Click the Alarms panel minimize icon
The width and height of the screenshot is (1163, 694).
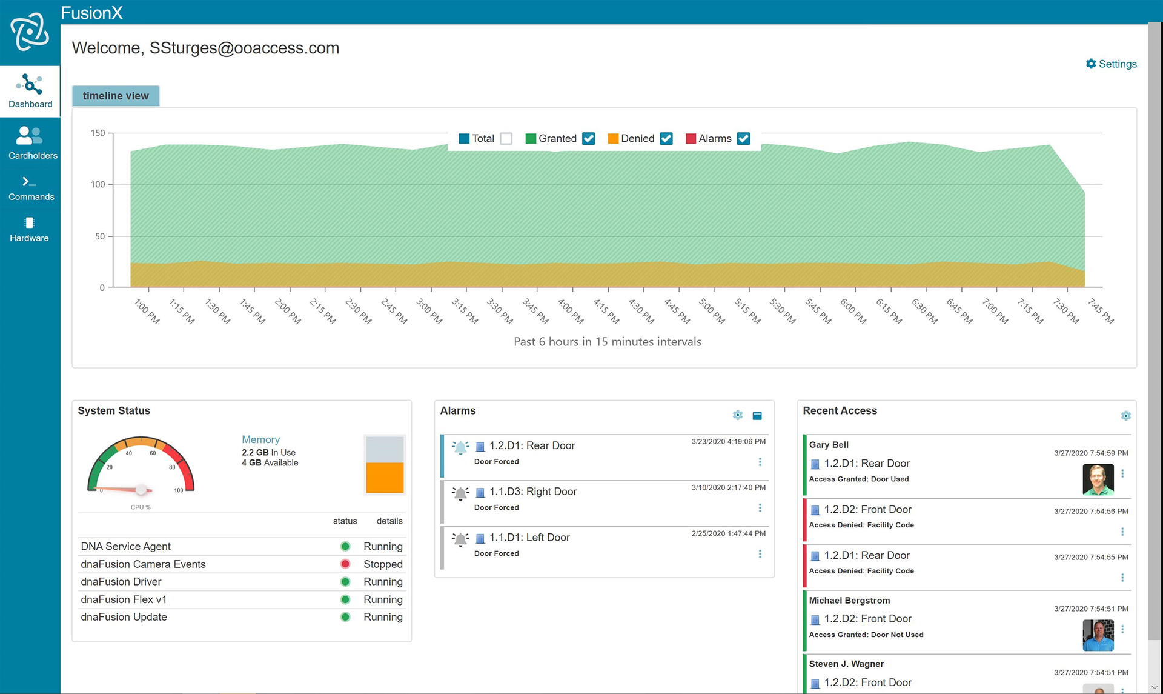tap(757, 416)
